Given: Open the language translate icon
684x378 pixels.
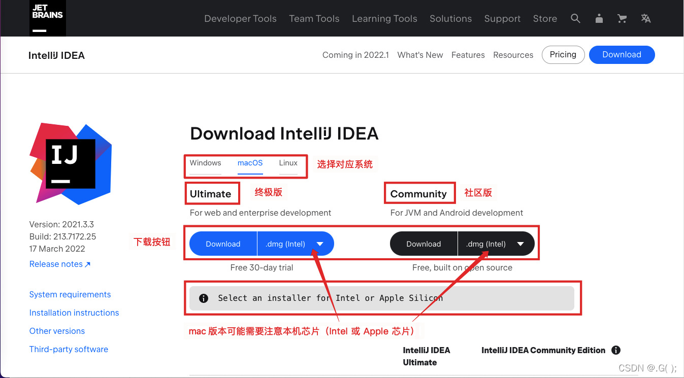Looking at the screenshot, I should point(646,19).
